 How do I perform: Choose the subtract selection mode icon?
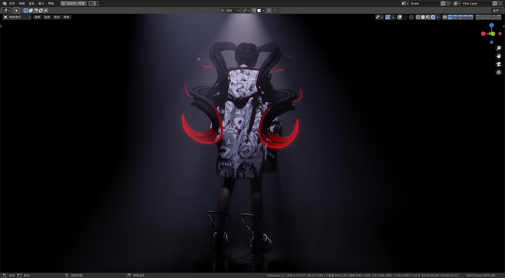click(36, 11)
